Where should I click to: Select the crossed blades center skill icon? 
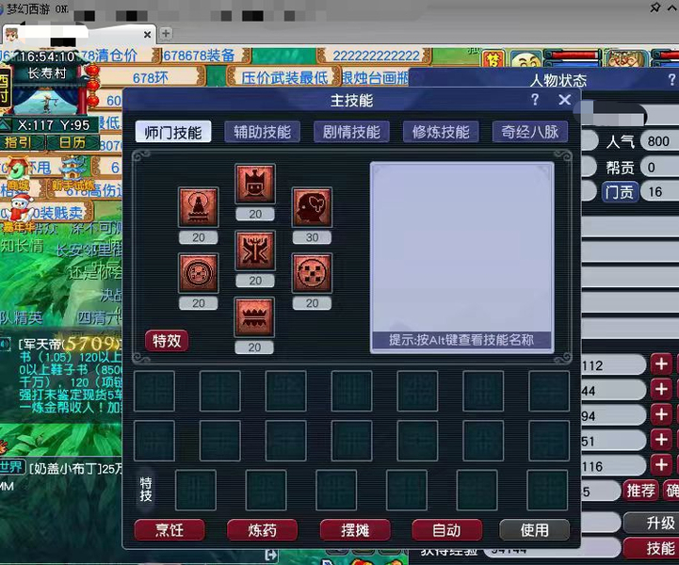(255, 251)
